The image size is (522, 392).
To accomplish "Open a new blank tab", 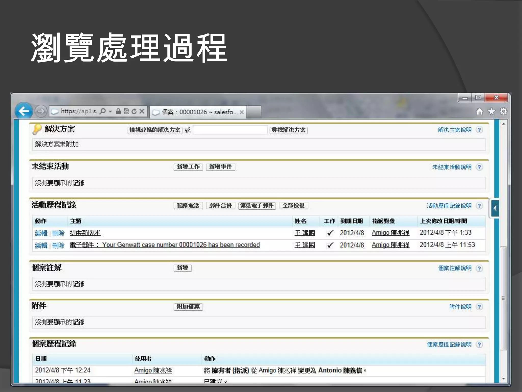I will [x=254, y=112].
